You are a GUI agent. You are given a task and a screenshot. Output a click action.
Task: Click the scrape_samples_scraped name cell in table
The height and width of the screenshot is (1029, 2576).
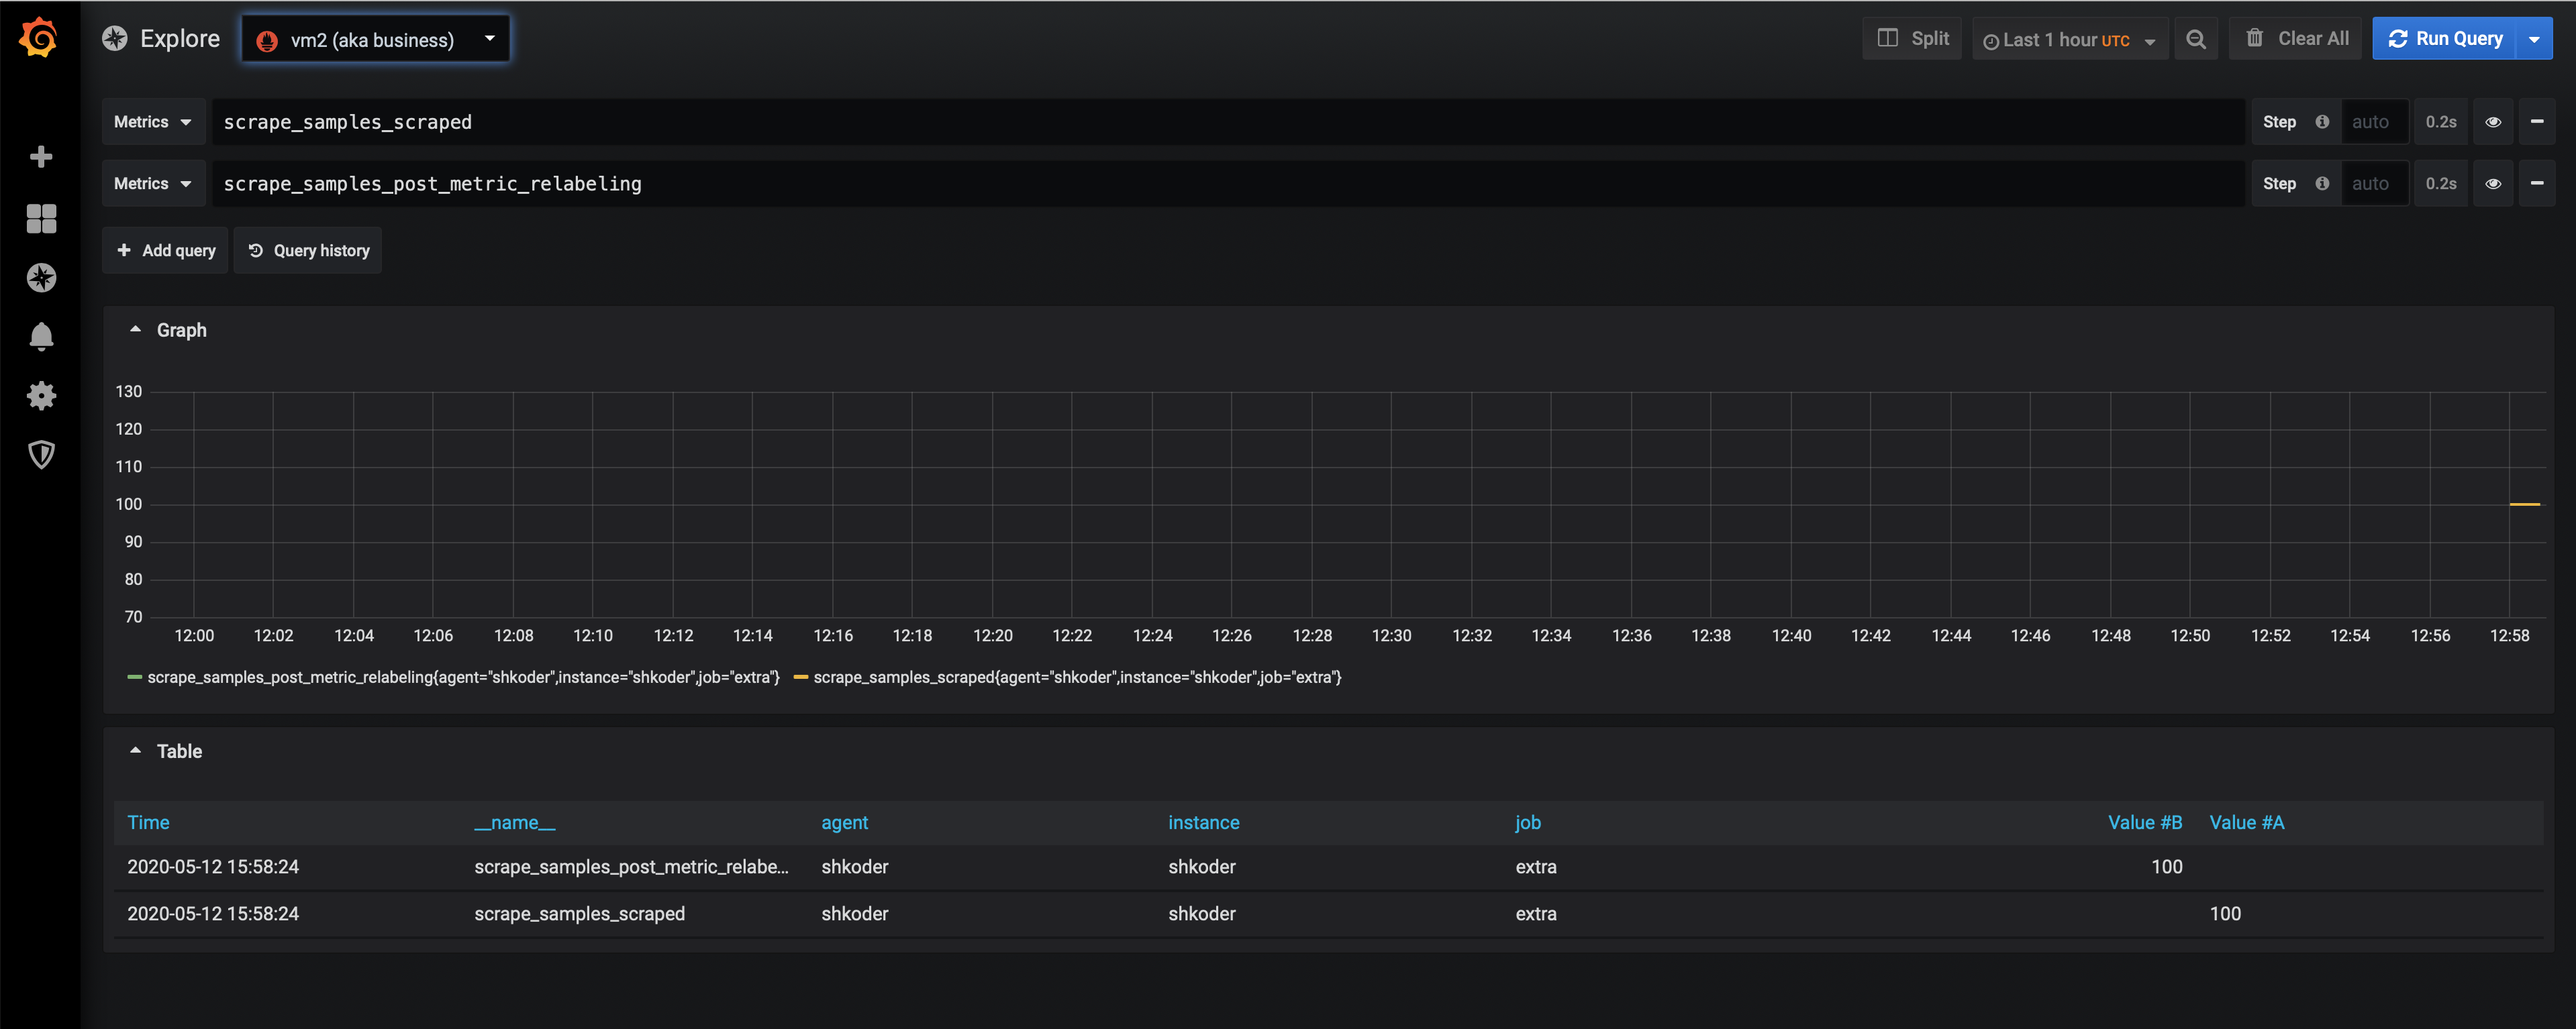579,914
